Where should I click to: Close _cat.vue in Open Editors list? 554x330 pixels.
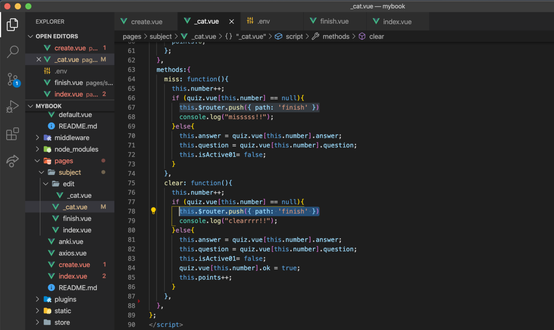(39, 60)
